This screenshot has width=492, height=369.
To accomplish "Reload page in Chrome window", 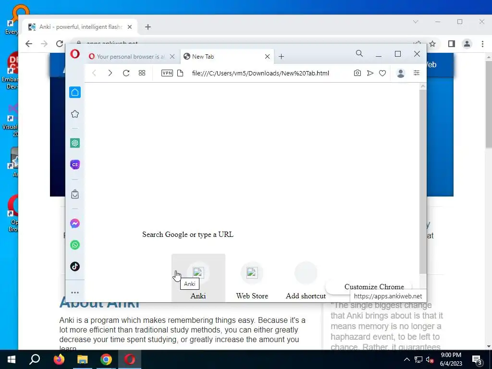I will (59, 44).
